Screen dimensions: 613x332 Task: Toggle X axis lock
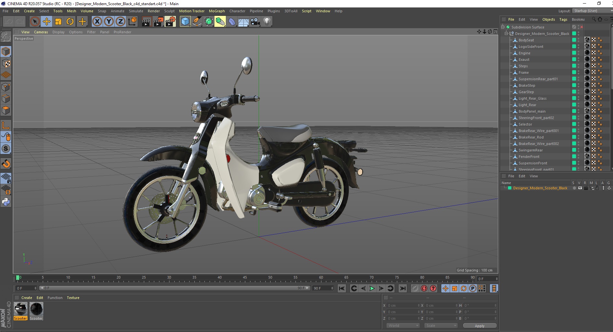tap(97, 22)
